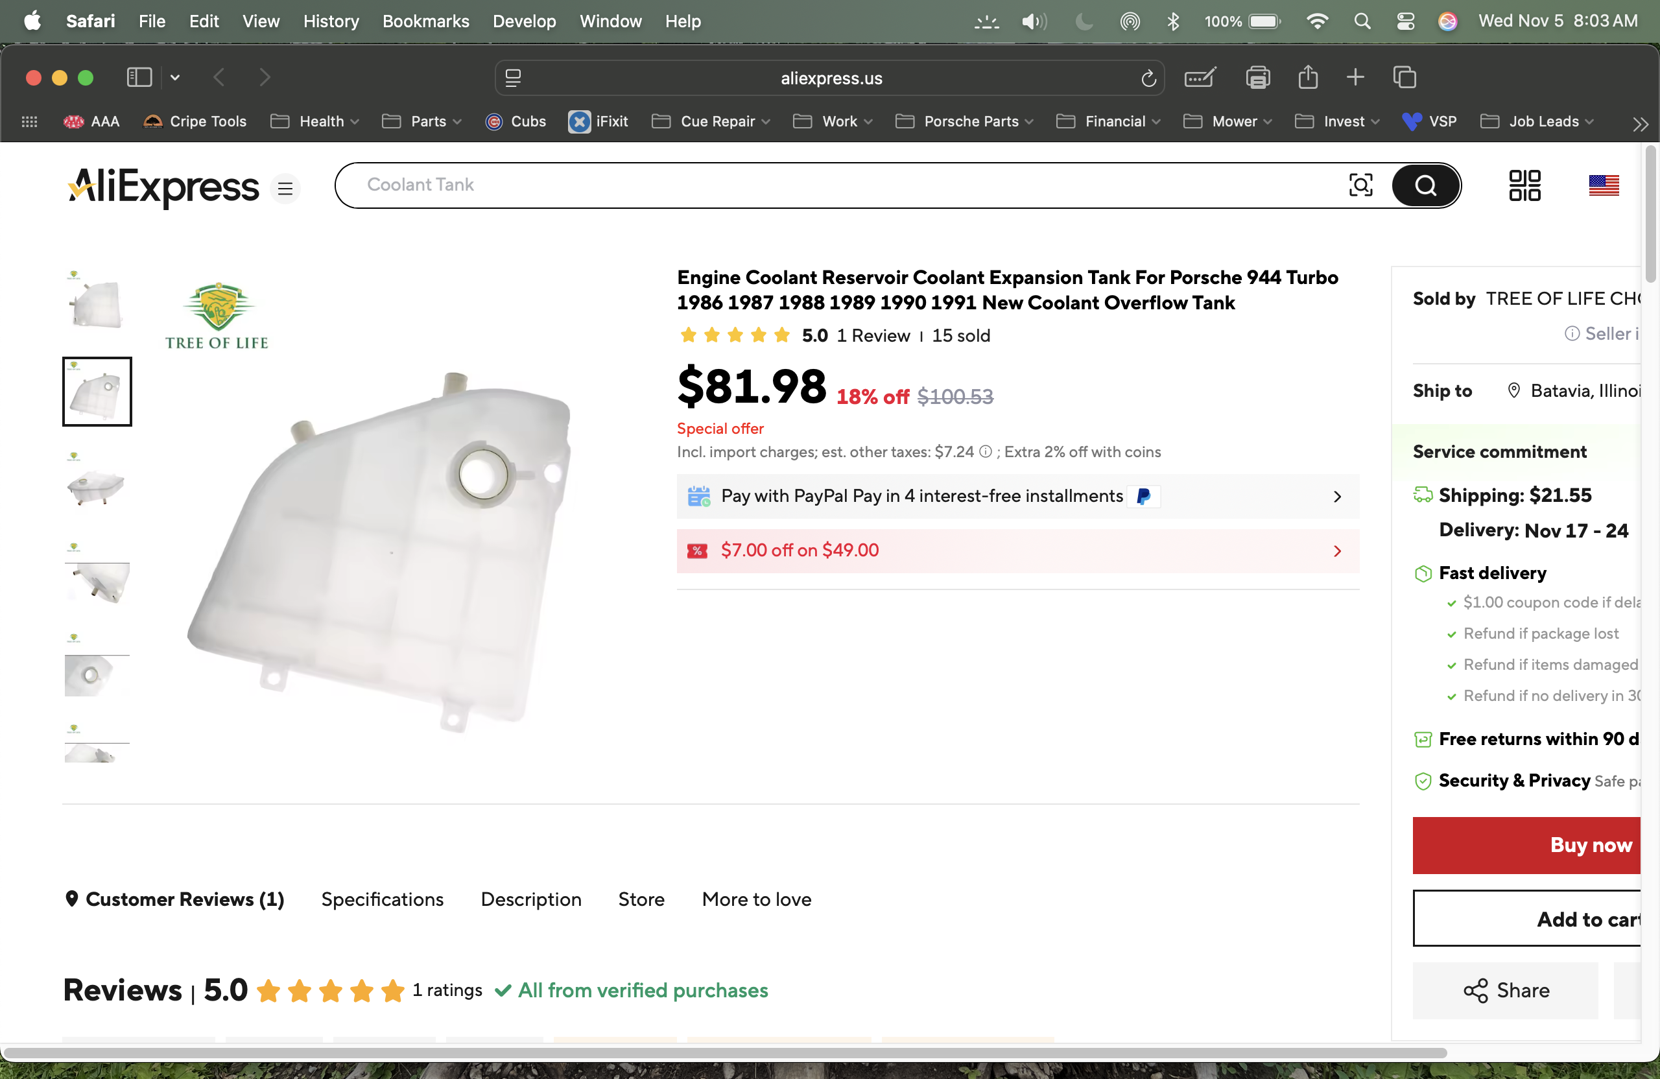Viewport: 1660px width, 1079px height.
Task: Show more bookmarks with double chevron
Action: (1641, 123)
